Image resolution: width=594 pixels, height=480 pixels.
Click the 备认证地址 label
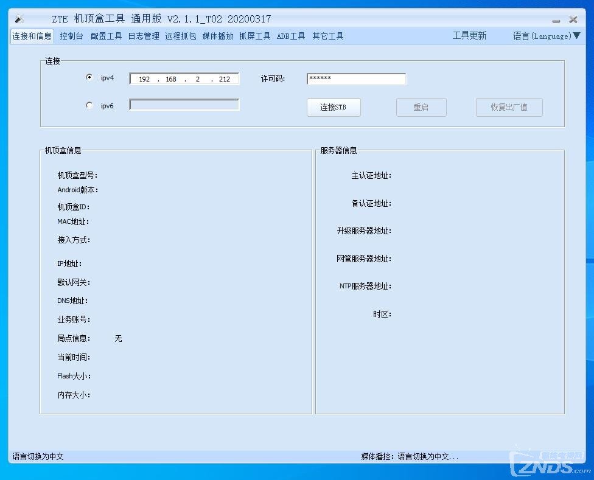click(x=372, y=204)
